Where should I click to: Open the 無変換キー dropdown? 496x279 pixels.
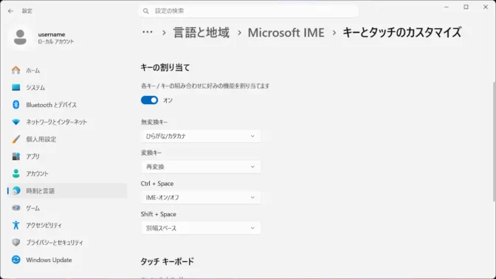[201, 136]
